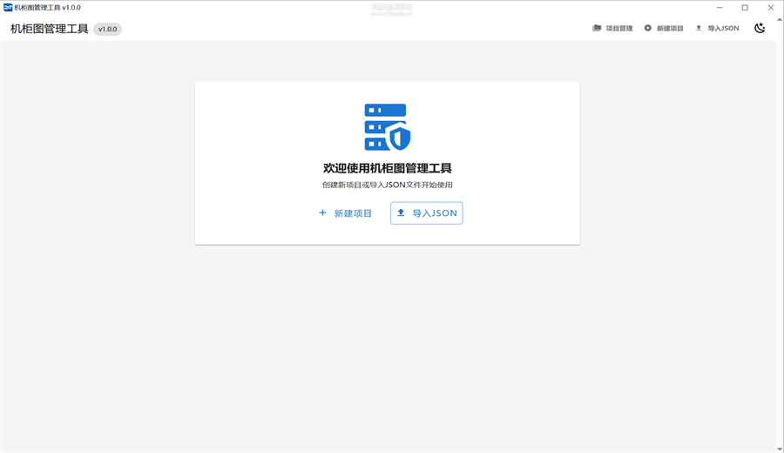The width and height of the screenshot is (784, 453).
Task: Click the v1.0.0 version badge
Action: tap(107, 29)
